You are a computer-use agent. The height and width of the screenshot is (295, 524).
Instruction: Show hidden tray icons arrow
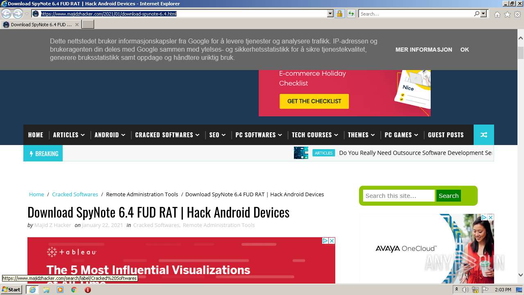point(456,290)
